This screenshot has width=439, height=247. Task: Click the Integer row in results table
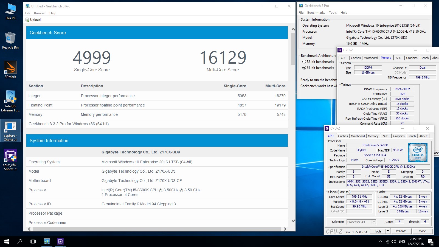click(157, 96)
